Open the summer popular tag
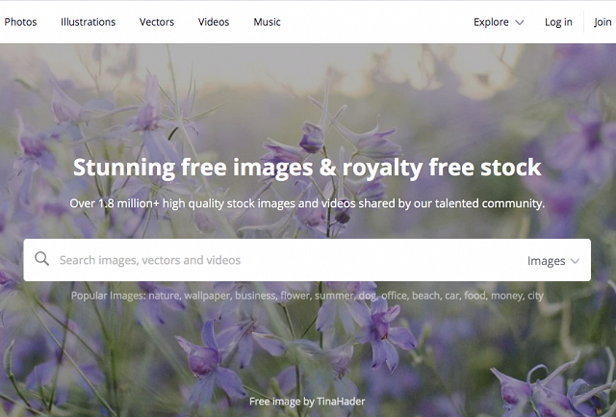 pyautogui.click(x=336, y=295)
